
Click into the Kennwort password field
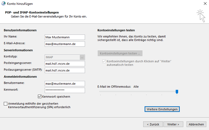coord(65,90)
